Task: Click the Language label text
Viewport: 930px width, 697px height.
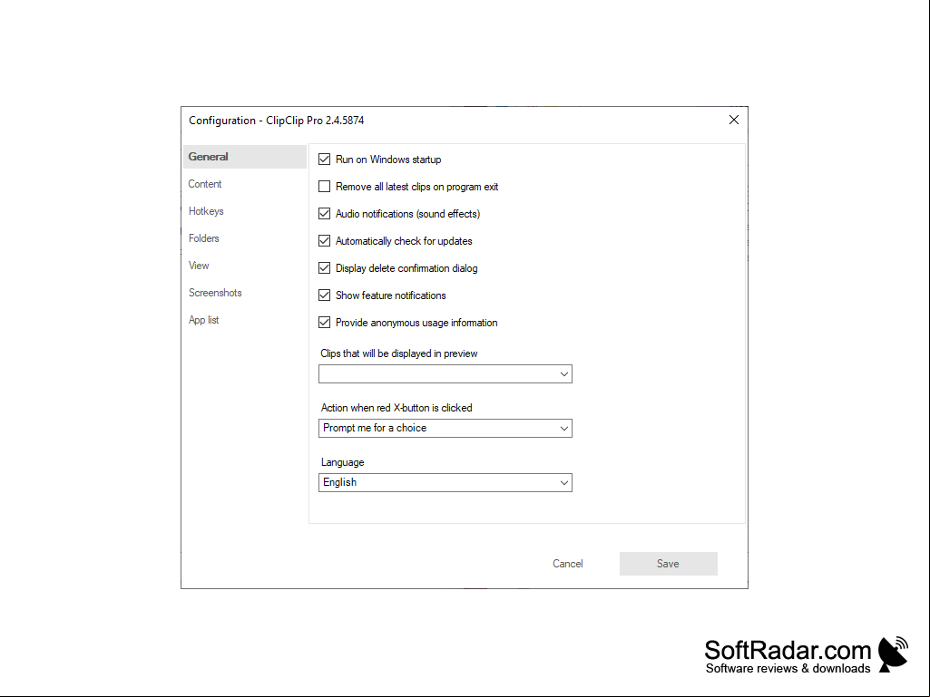Action: [x=343, y=462]
